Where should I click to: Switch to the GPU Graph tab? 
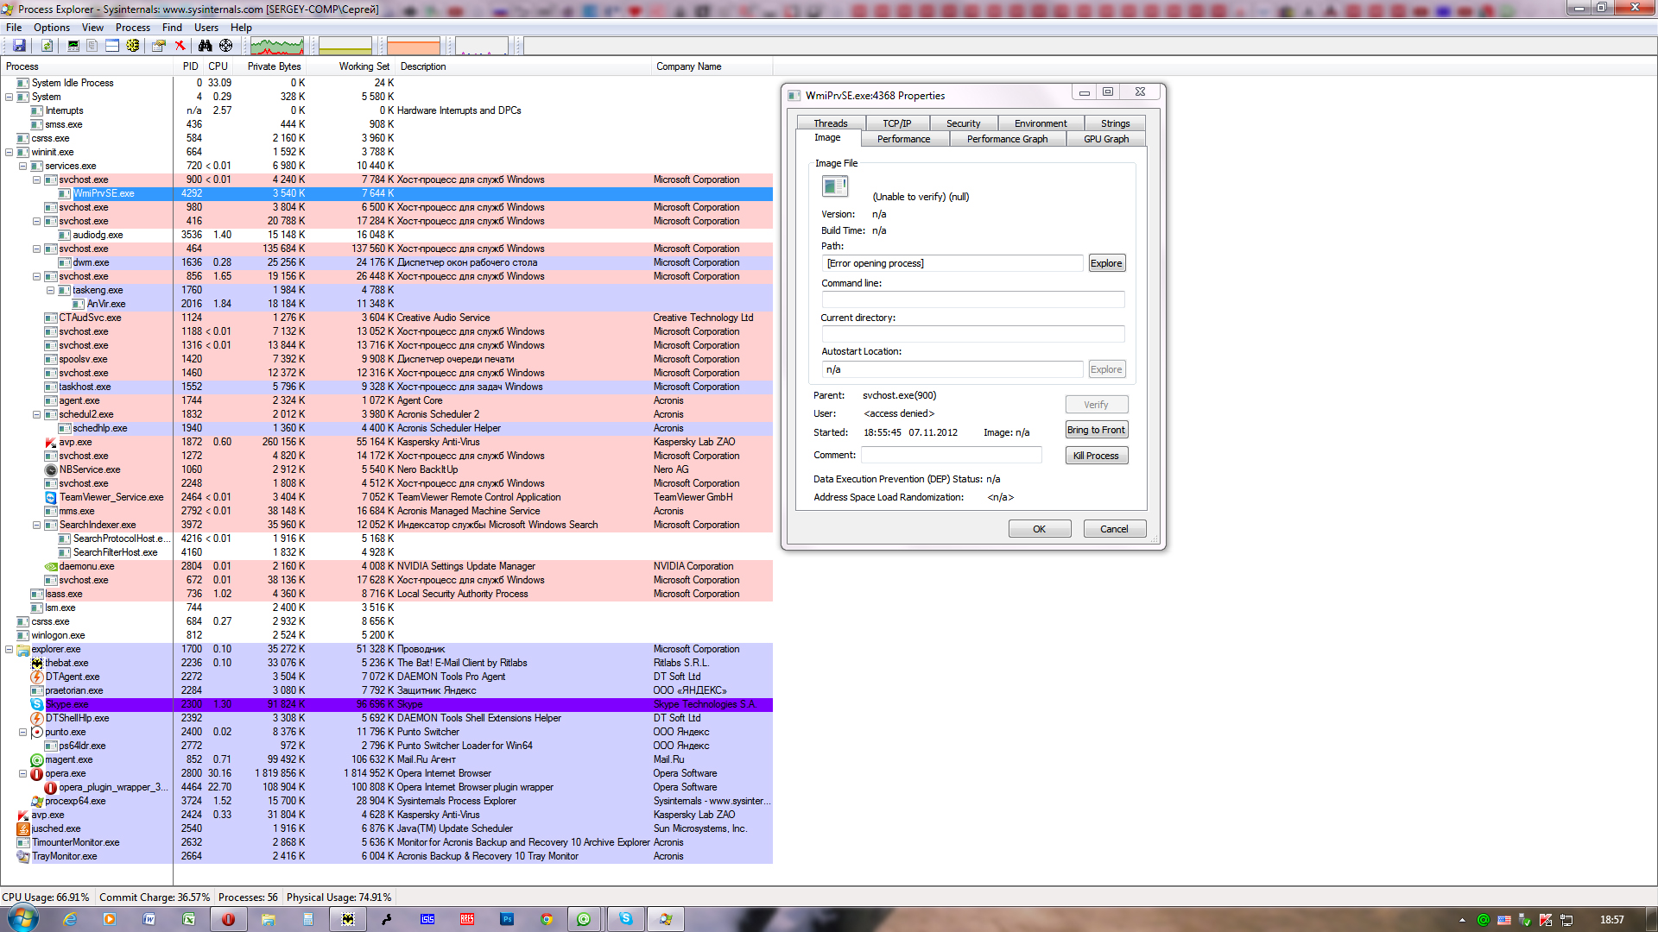pyautogui.click(x=1105, y=139)
